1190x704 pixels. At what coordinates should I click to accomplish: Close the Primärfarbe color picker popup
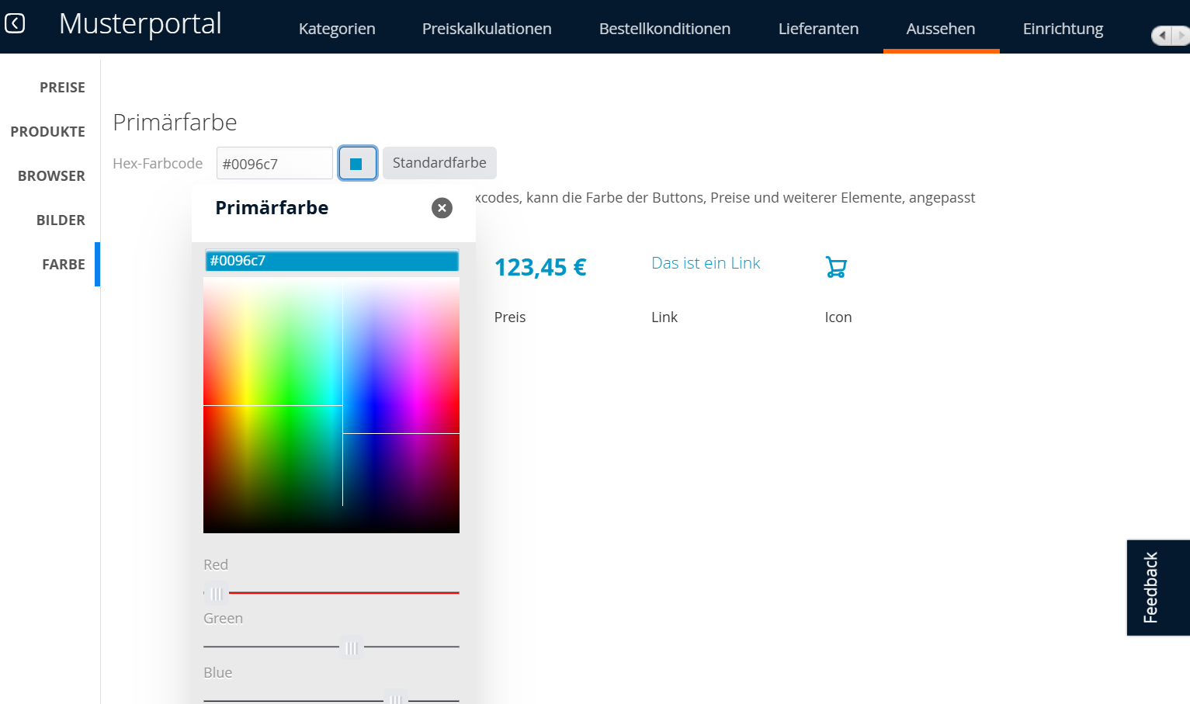[442, 208]
